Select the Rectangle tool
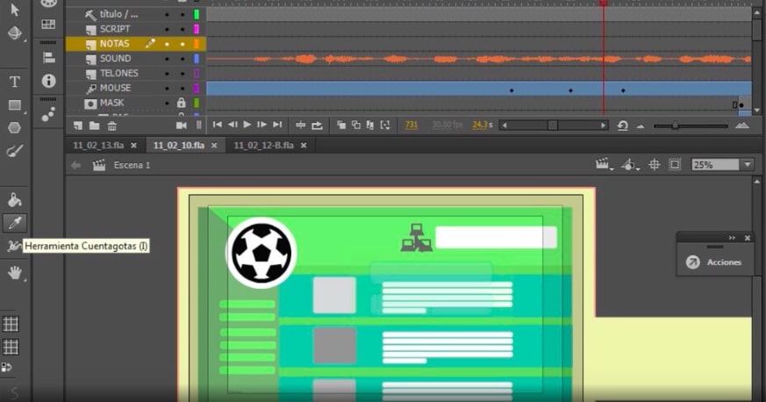 (15, 105)
